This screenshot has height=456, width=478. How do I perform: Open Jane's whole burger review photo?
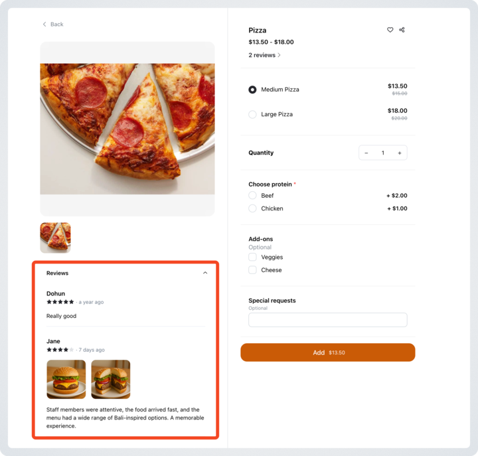(x=66, y=379)
